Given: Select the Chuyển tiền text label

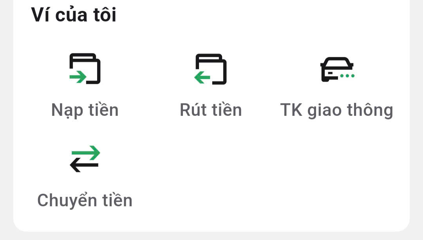Looking at the screenshot, I should 85,200.
